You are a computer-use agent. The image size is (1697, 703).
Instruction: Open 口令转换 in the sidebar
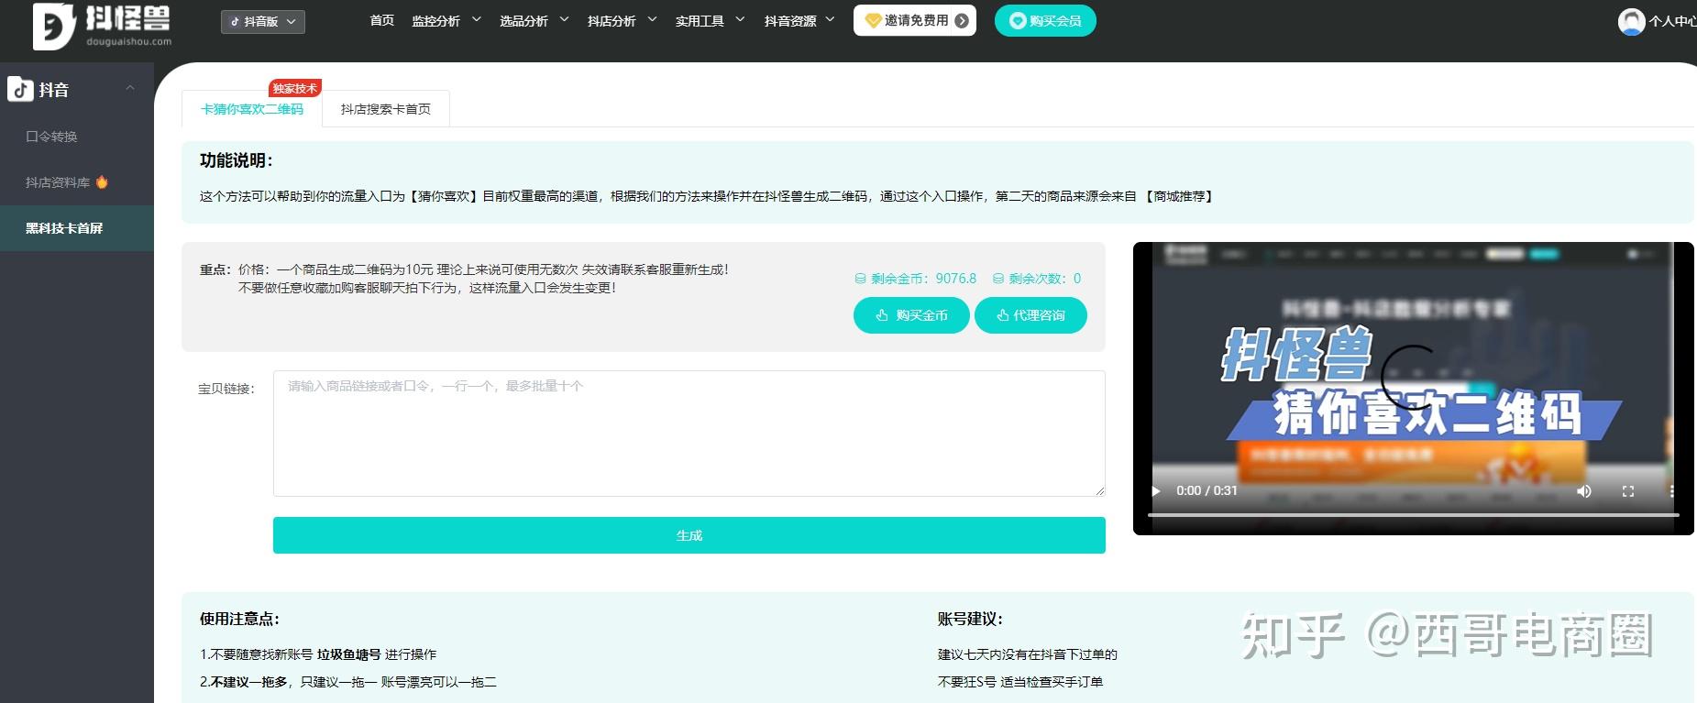tap(51, 137)
